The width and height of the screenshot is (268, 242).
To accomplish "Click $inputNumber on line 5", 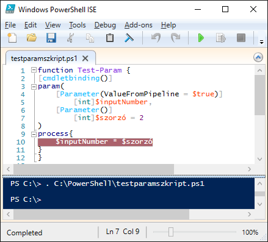I will tap(121, 102).
